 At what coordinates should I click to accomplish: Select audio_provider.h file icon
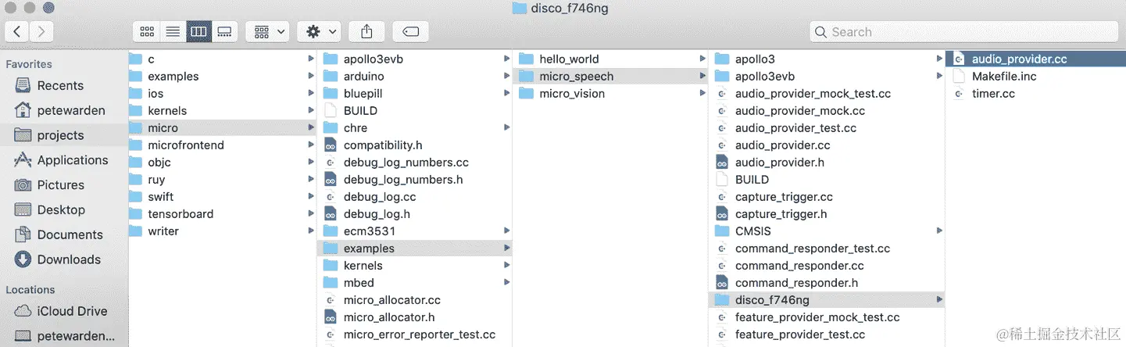tap(721, 162)
